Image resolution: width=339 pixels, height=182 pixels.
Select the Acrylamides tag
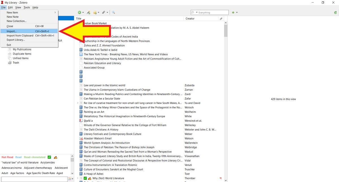point(47,162)
